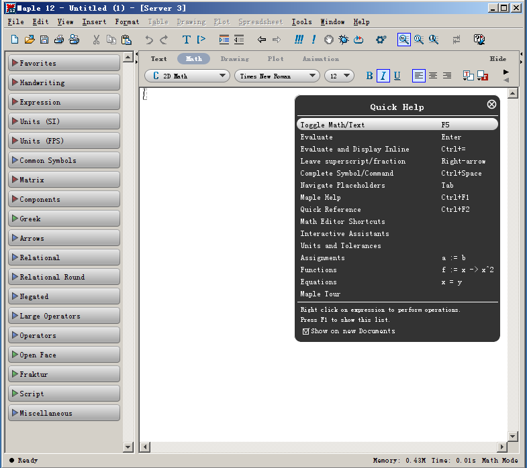Image resolution: width=527 pixels, height=468 pixels.
Task: Open the 2D Math style dropdown
Action: click(x=187, y=76)
